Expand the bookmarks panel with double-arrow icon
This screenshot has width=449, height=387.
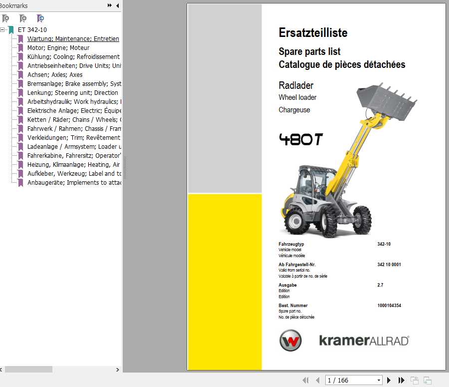[109, 5]
